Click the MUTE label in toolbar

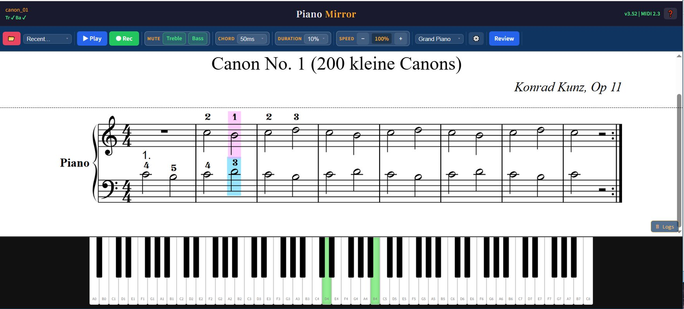[x=154, y=39]
